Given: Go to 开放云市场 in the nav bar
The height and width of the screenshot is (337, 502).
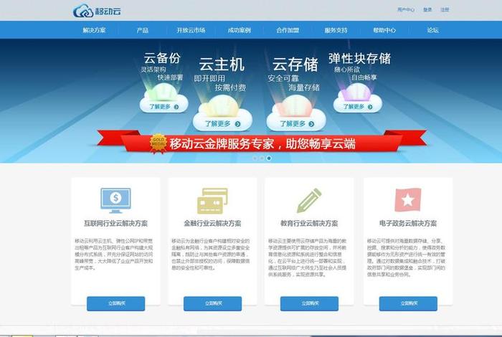Looking at the screenshot, I should 191,30.
